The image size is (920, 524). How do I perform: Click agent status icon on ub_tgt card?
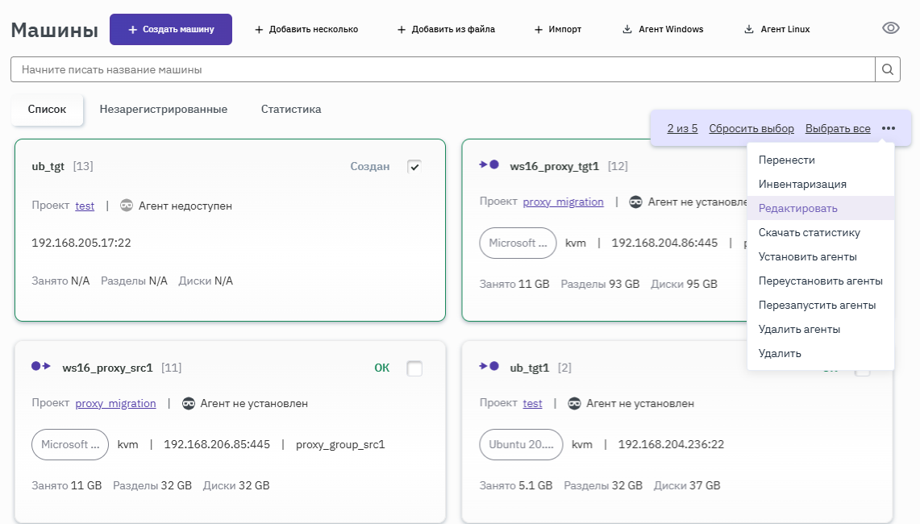[127, 206]
